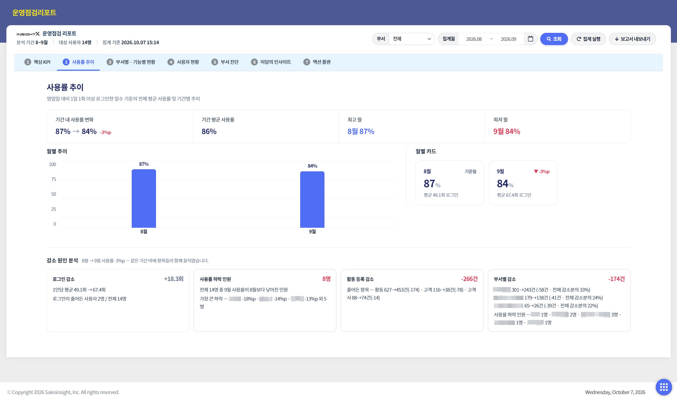
Task: Click the 조회 search button
Action: coord(554,39)
